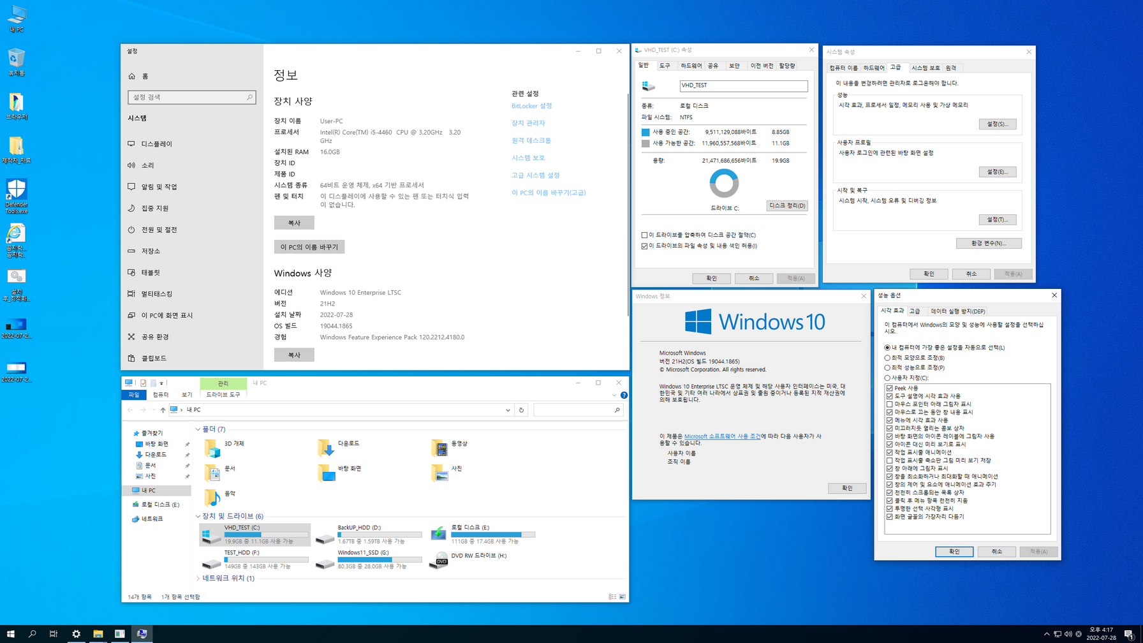Toggle Peek 사용 checkbox
The image size is (1143, 643).
tap(890, 388)
